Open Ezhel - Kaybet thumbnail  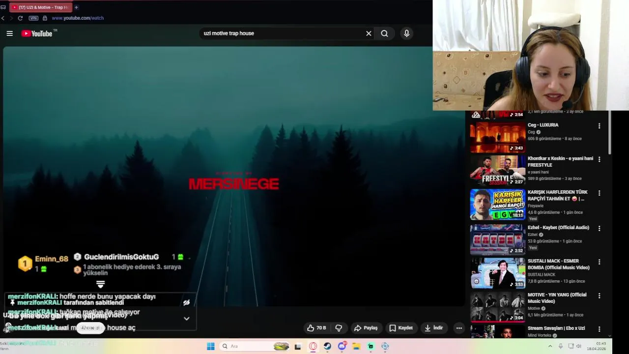[x=497, y=239]
